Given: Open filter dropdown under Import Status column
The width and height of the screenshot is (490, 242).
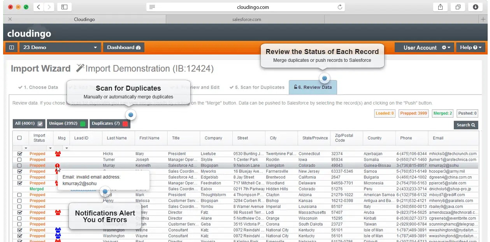Looking at the screenshot, I should (x=50, y=148).
